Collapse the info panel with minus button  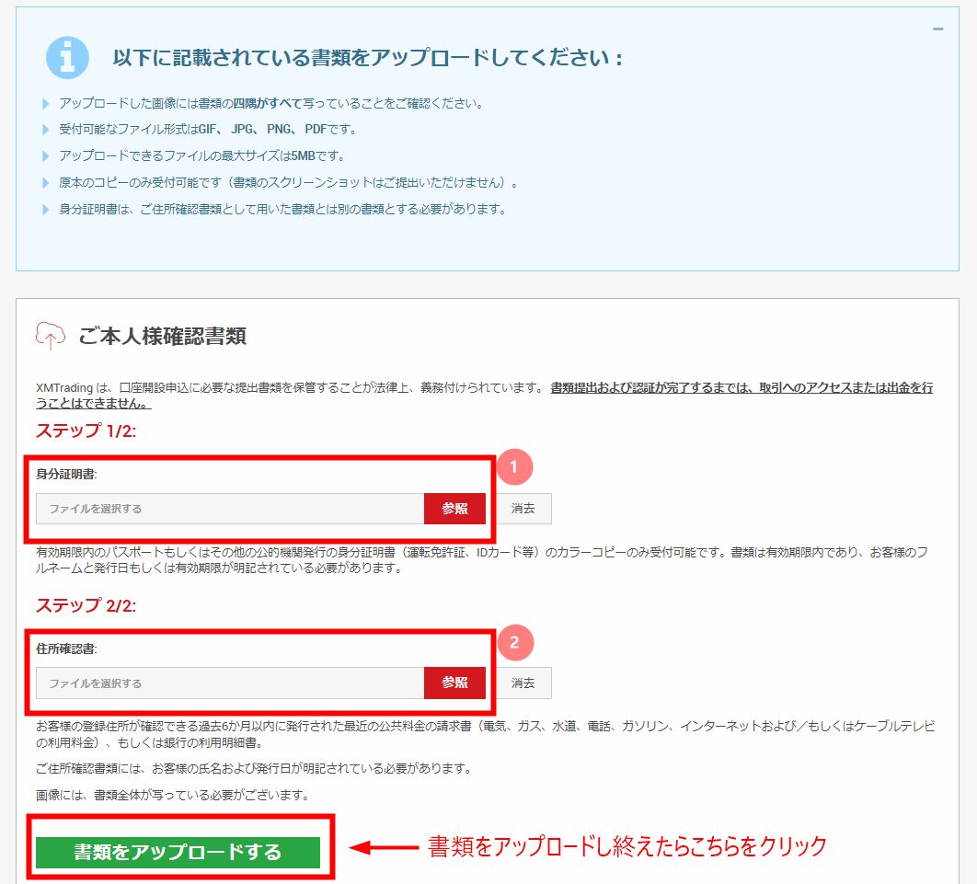[937, 29]
